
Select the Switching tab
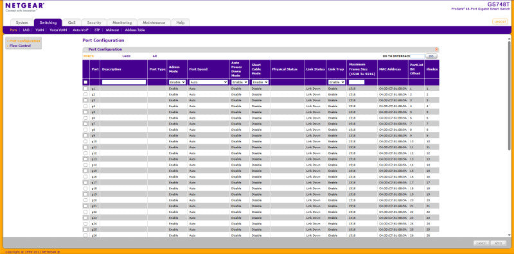(x=48, y=22)
